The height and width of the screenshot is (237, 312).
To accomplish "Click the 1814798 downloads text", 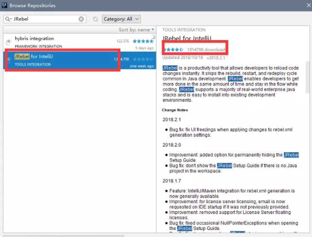I will point(206,49).
